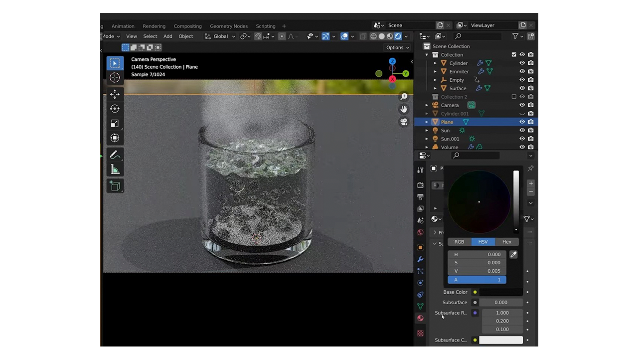Image resolution: width=638 pixels, height=359 pixels.
Task: Toggle proportional editing
Action: tap(282, 36)
